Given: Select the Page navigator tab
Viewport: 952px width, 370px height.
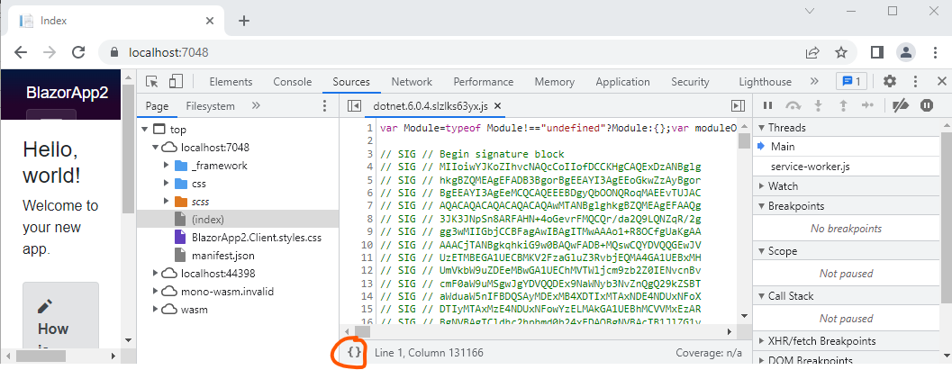Looking at the screenshot, I should 157,106.
